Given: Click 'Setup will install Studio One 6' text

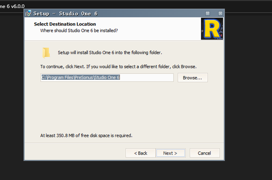Looking at the screenshot, I should [110, 53].
